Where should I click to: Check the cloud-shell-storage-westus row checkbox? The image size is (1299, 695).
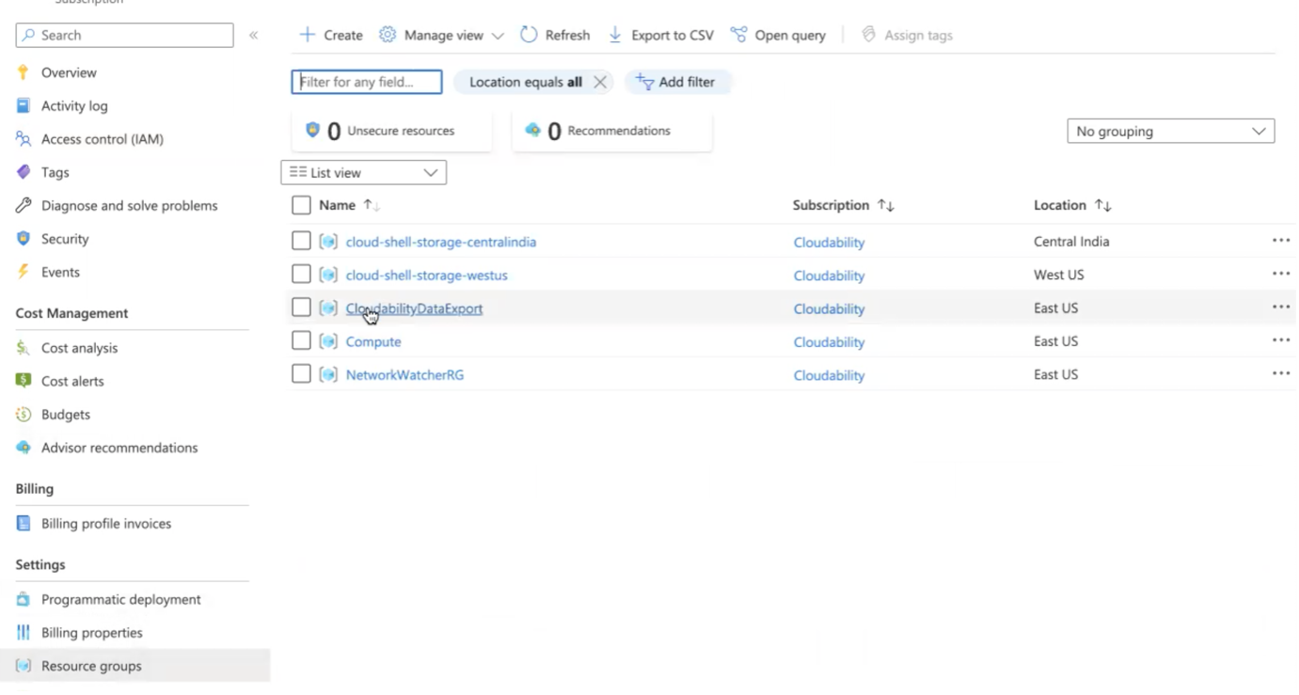[301, 274]
